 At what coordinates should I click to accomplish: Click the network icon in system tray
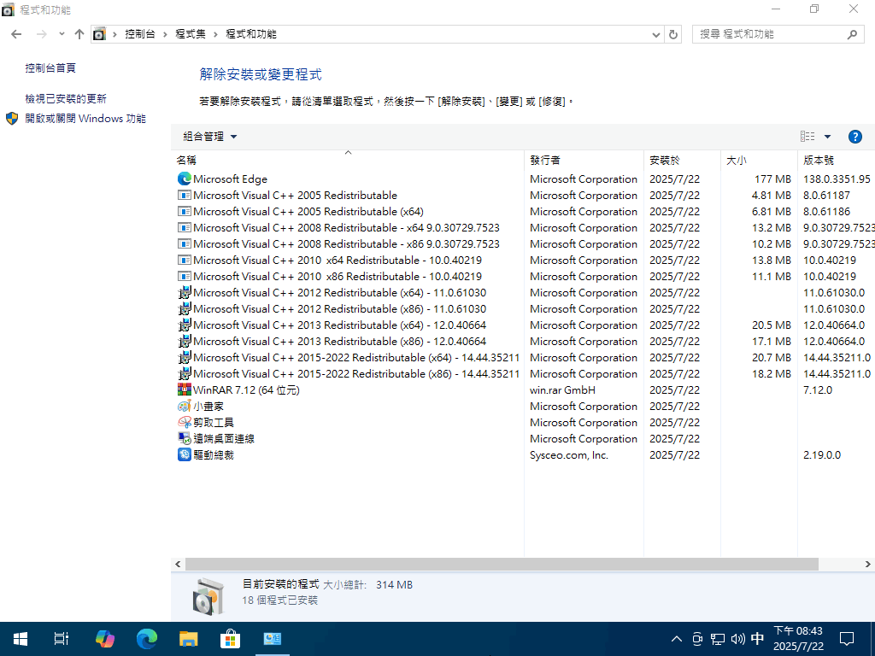pyautogui.click(x=718, y=639)
